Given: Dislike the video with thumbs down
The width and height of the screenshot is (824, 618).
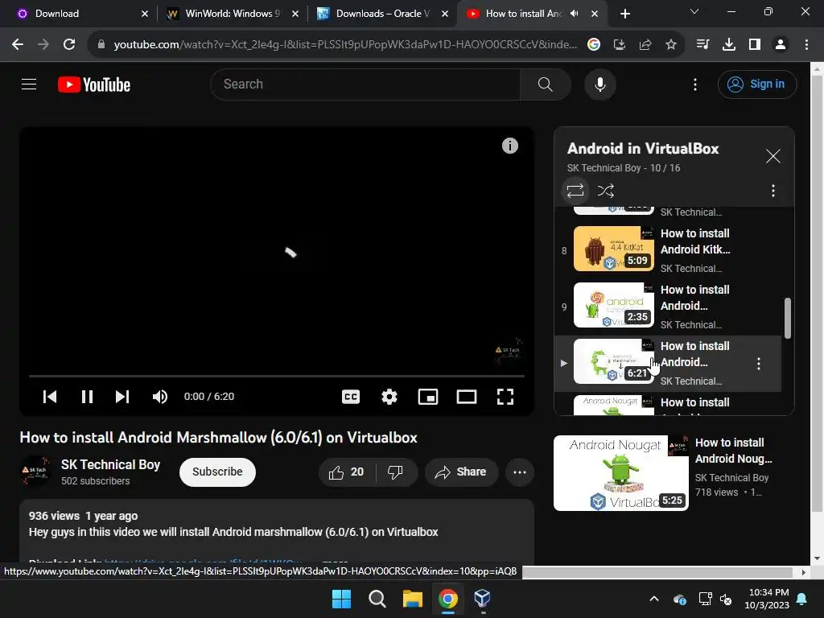Looking at the screenshot, I should tap(396, 472).
